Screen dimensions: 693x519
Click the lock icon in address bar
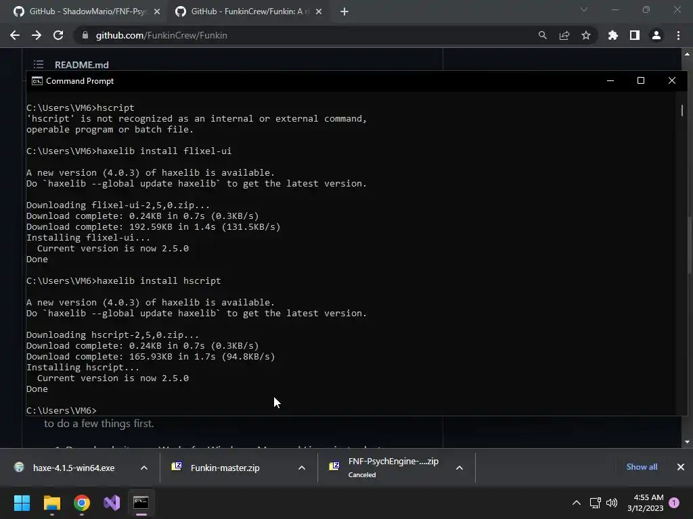tap(85, 35)
